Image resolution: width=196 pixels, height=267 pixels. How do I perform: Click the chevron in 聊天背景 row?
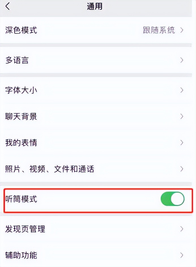pos(182,117)
